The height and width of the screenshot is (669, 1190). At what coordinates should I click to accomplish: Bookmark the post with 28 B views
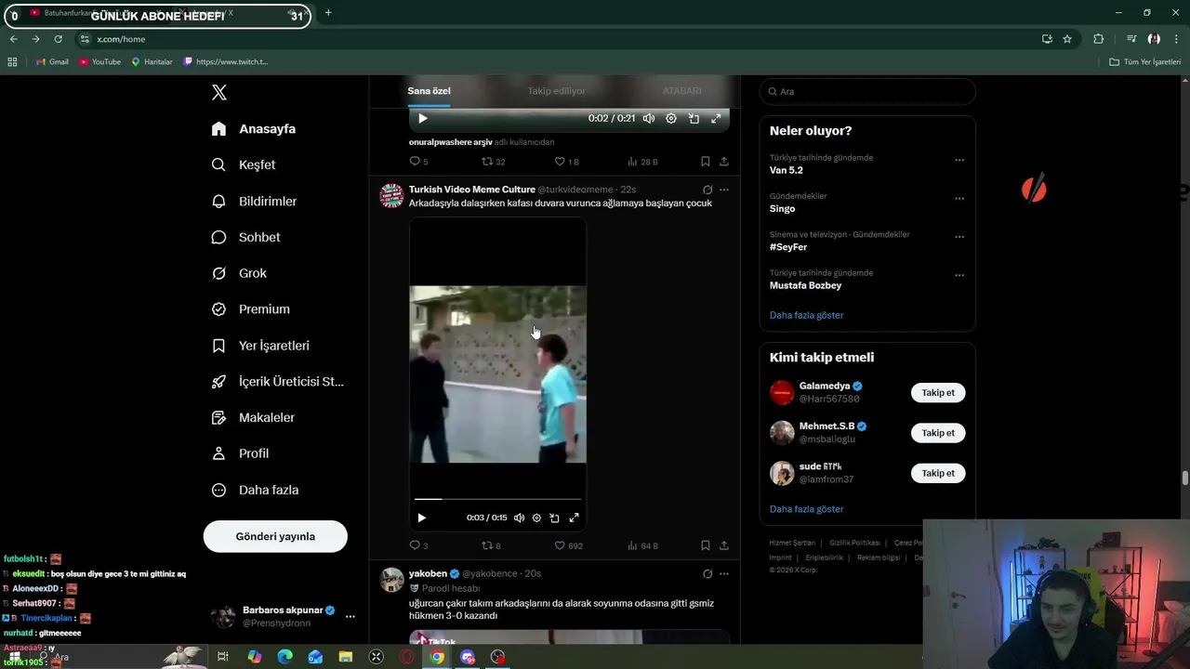coord(706,162)
